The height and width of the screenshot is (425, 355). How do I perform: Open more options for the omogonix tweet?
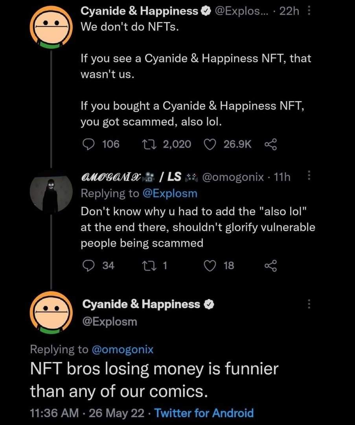(x=309, y=177)
